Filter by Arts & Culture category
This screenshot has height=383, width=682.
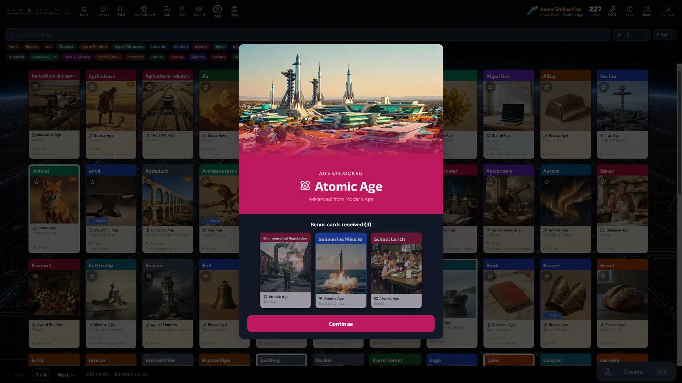click(x=77, y=57)
